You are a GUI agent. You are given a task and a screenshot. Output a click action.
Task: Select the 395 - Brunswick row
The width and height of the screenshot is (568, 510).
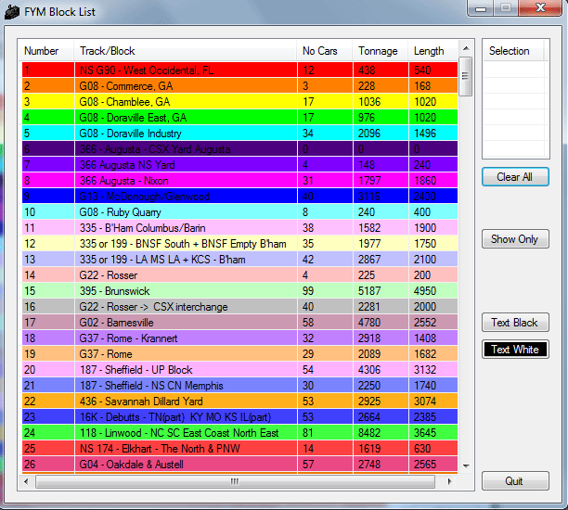click(239, 290)
